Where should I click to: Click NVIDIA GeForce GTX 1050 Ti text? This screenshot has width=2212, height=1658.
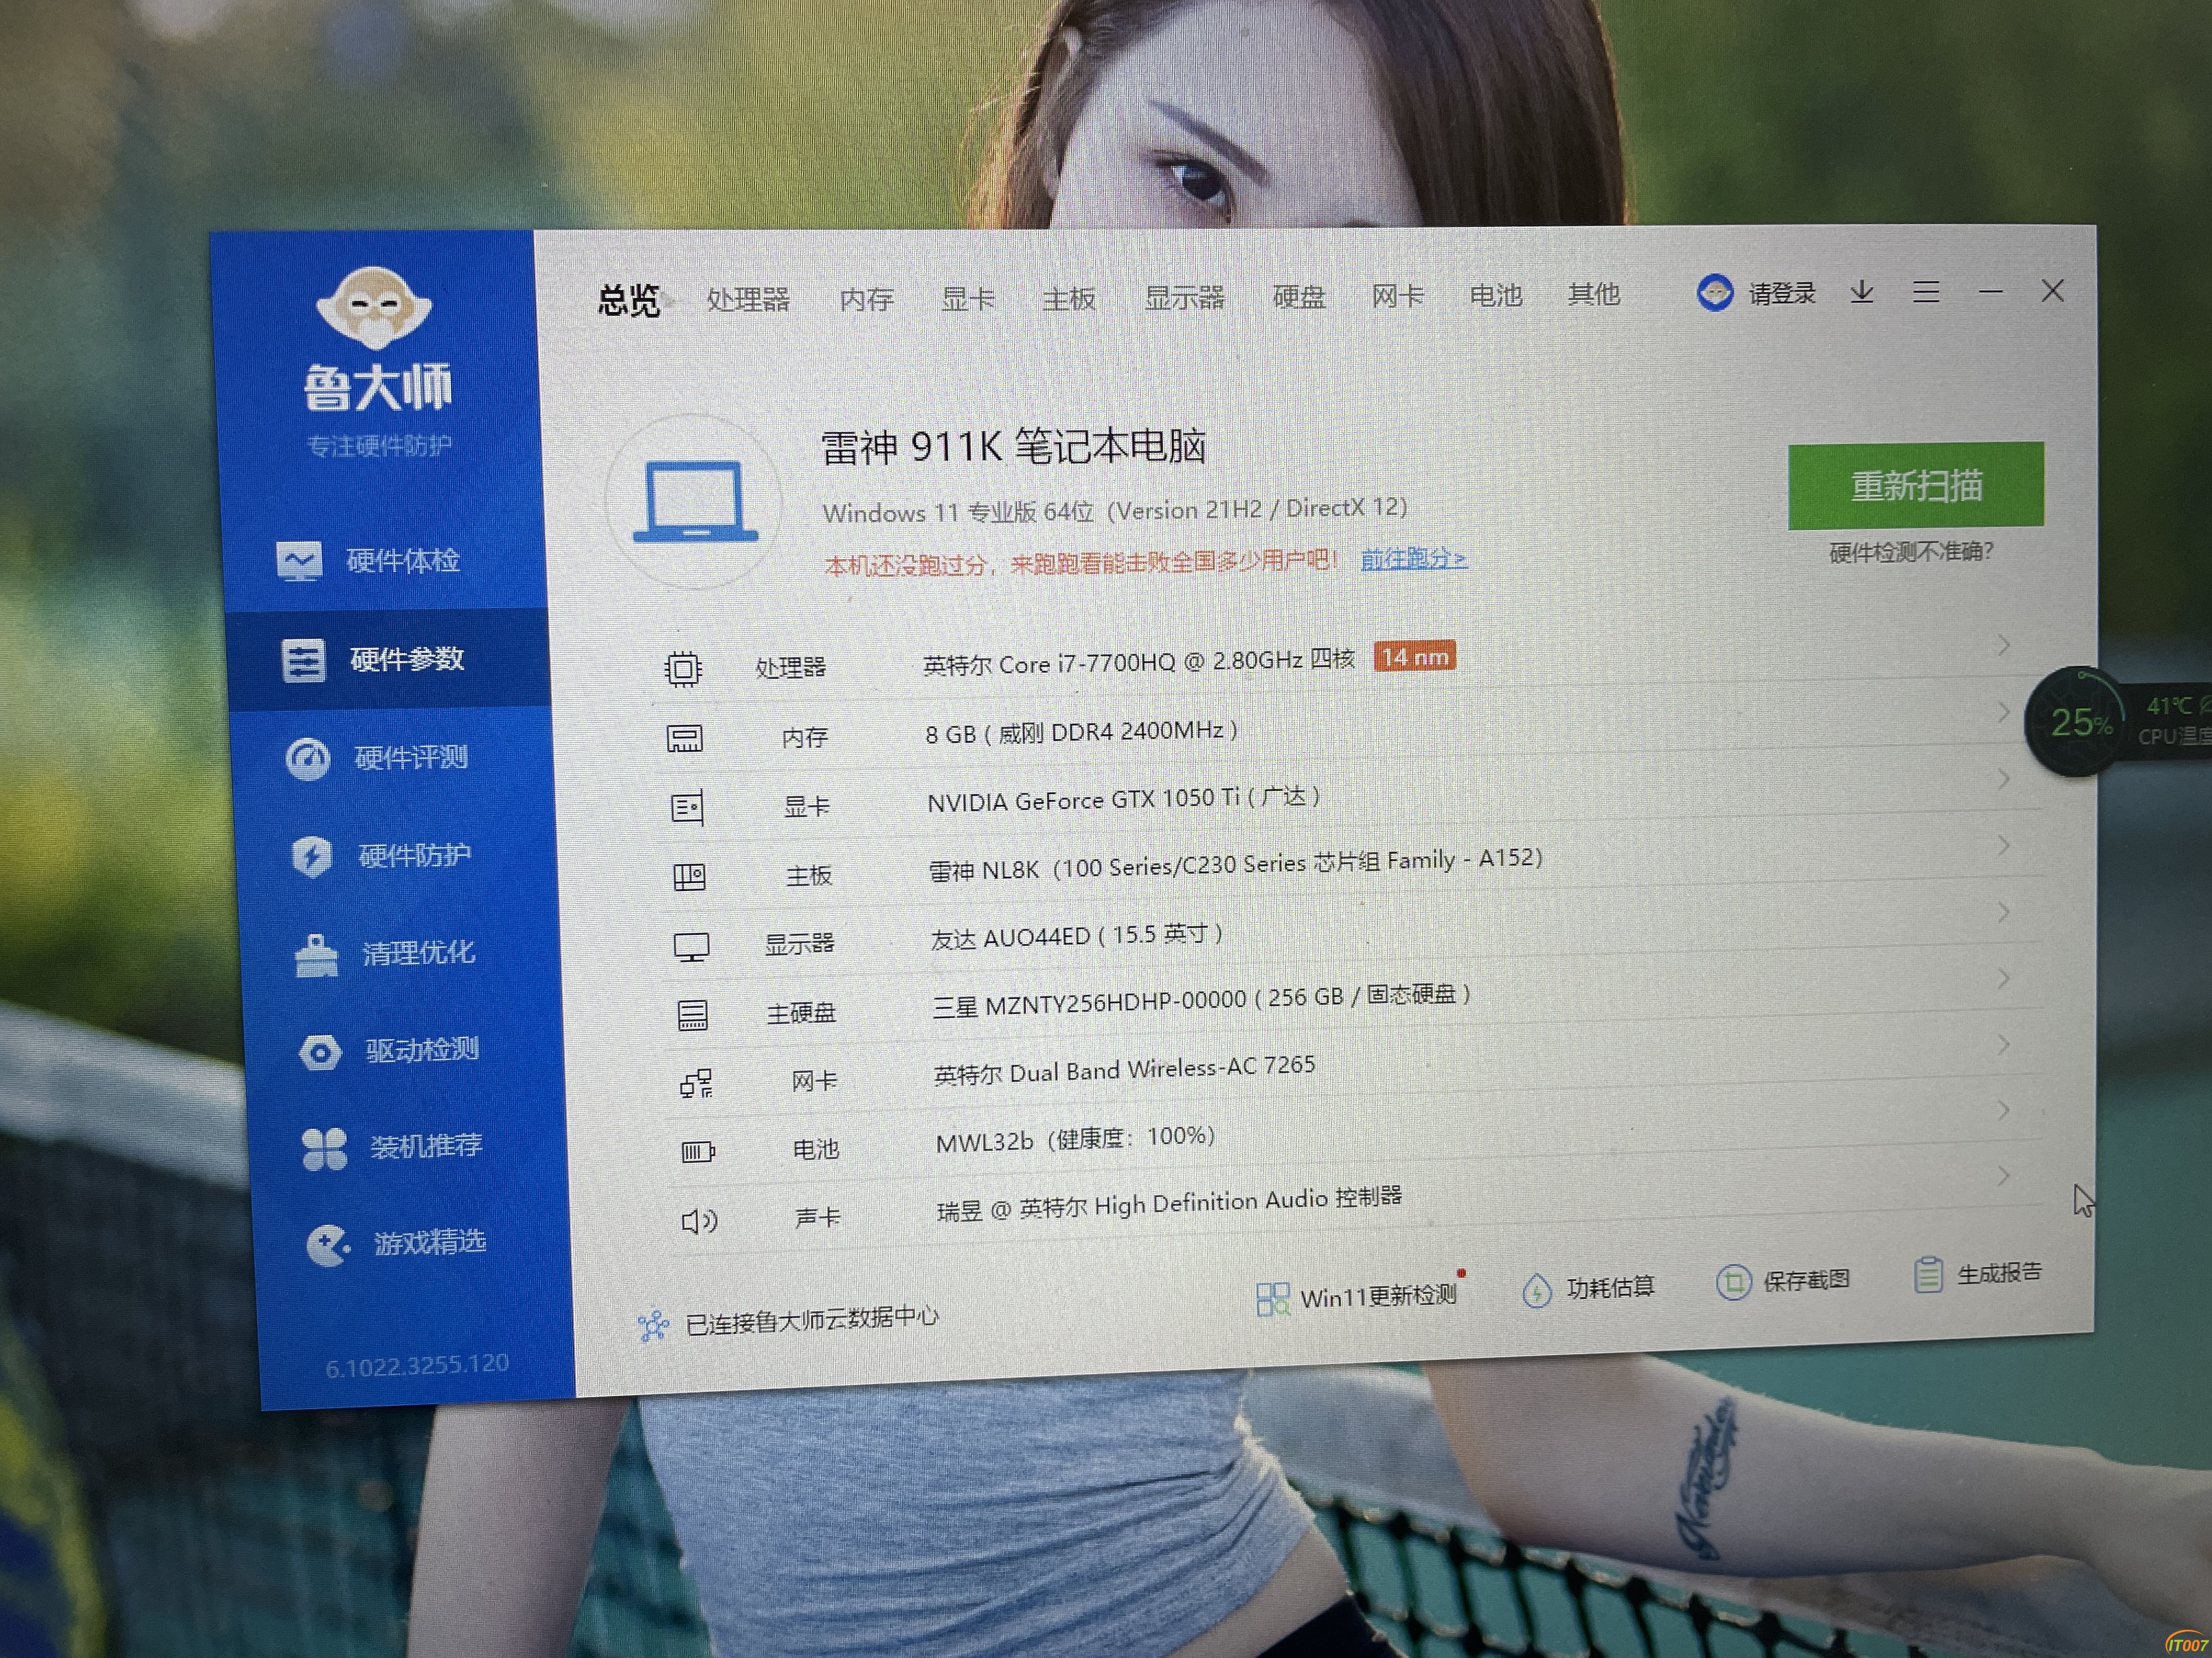click(x=1123, y=799)
